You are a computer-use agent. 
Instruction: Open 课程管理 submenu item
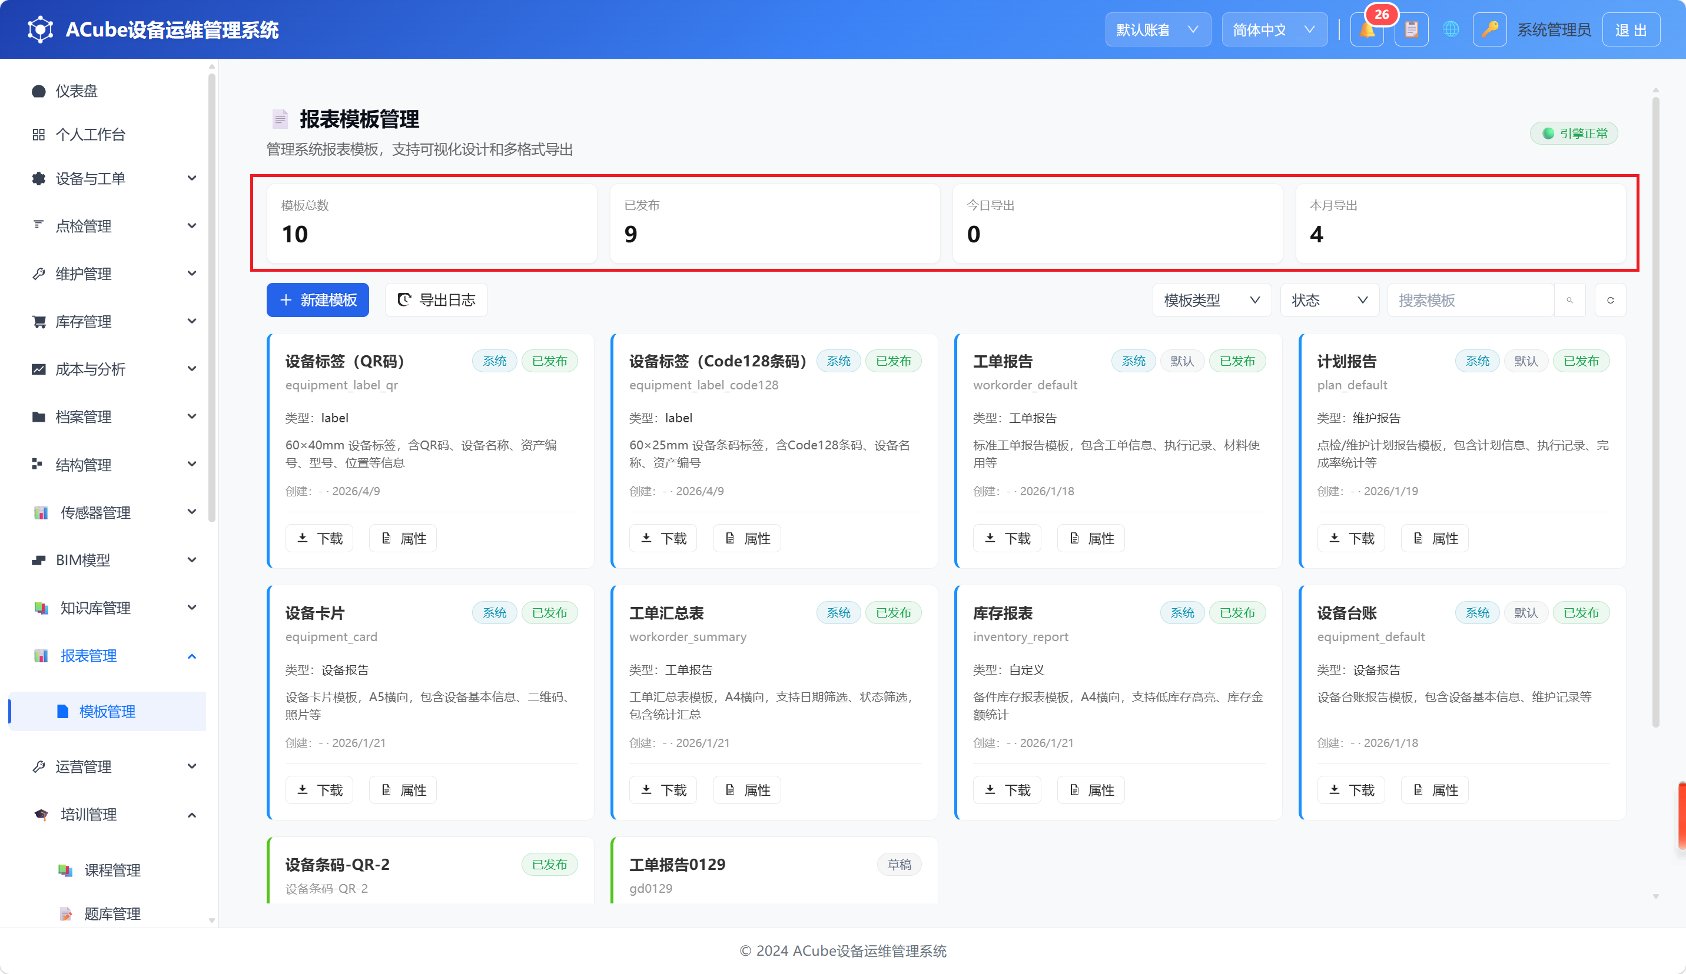(x=107, y=870)
